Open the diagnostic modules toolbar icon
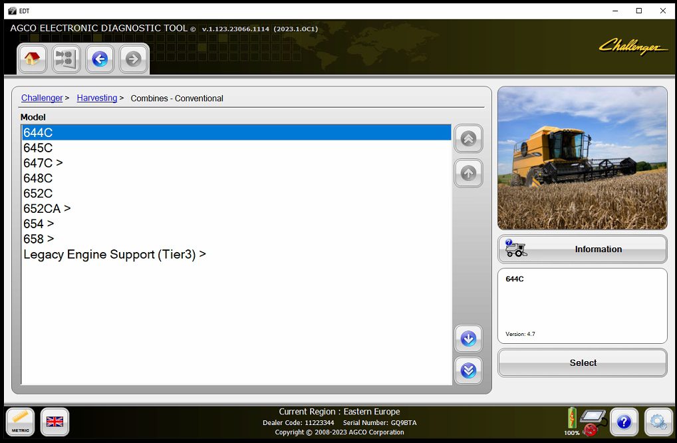 click(x=65, y=59)
